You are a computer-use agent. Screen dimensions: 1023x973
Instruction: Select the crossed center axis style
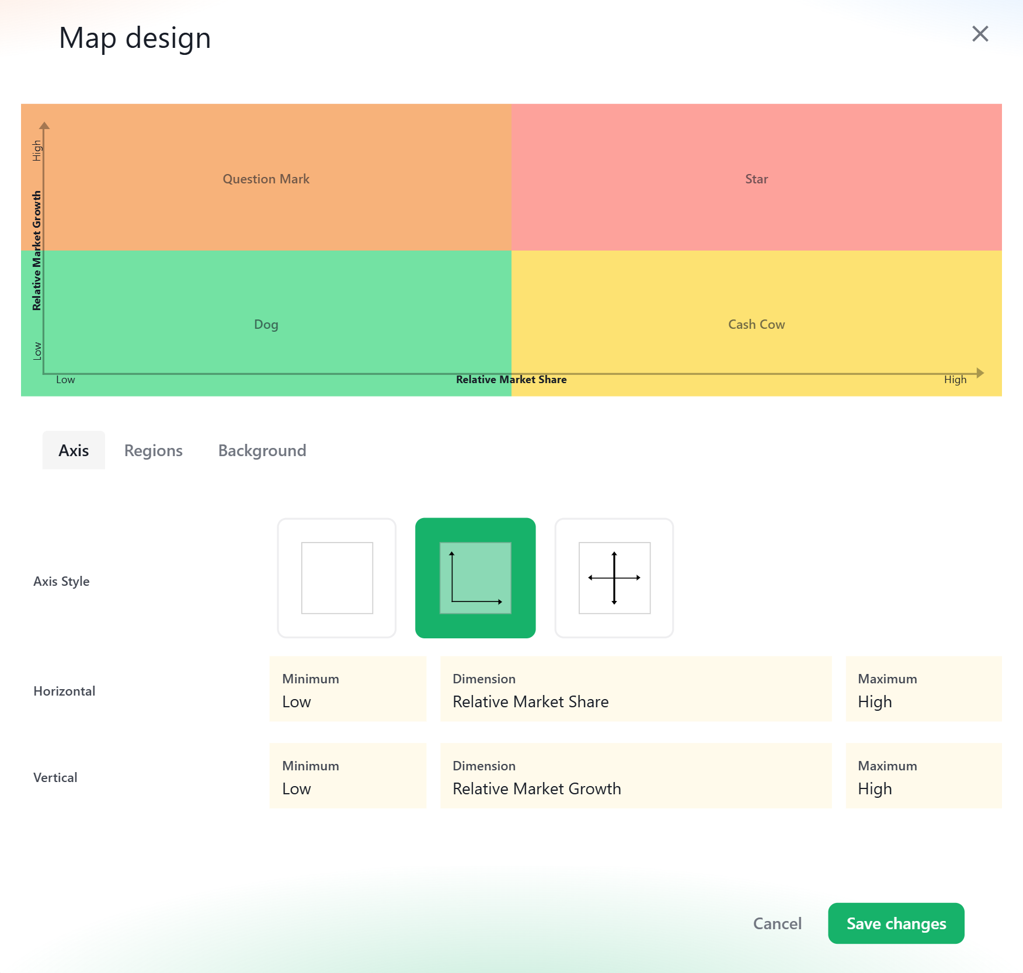(614, 578)
